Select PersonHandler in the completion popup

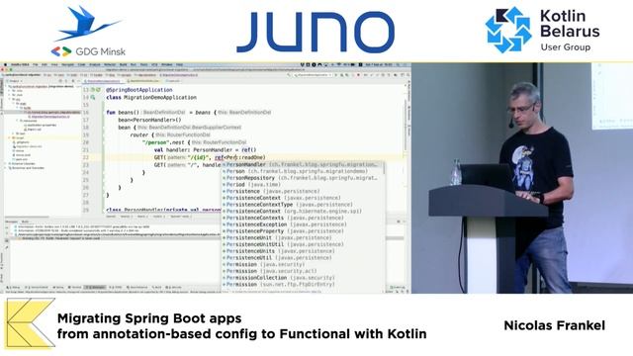click(x=302, y=164)
